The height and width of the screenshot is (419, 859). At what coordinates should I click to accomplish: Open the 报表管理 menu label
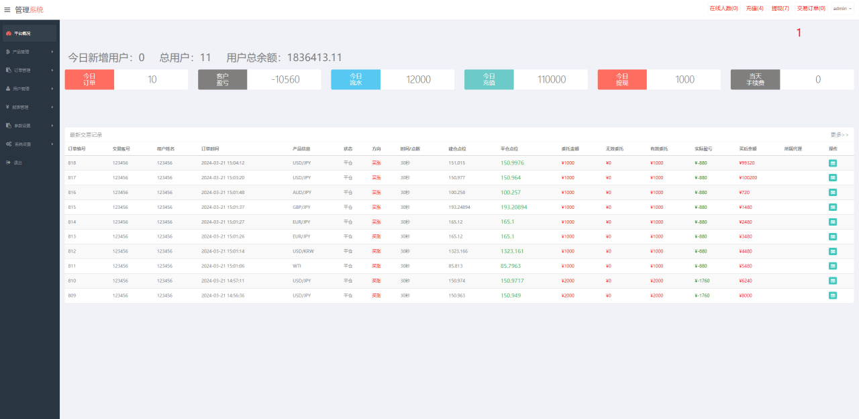(21, 107)
